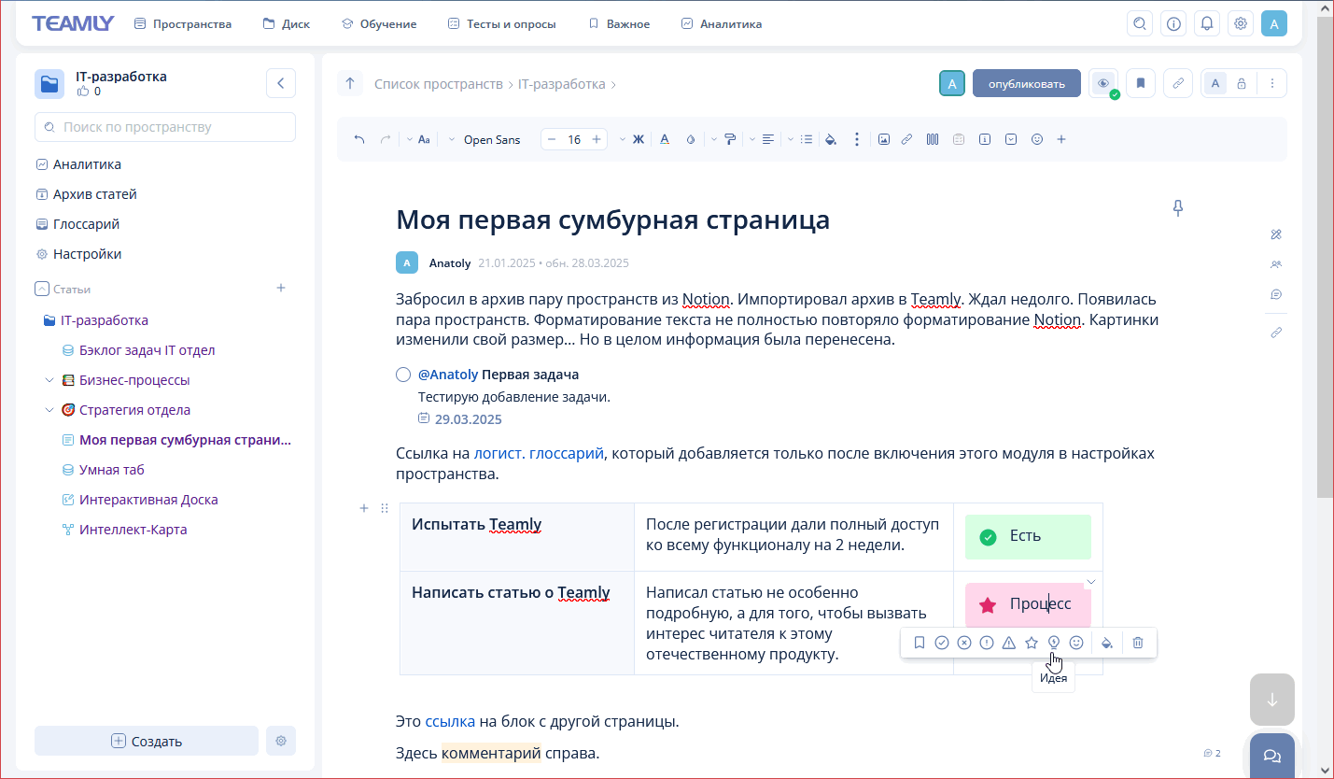
Task: Delete the callout with trash icon
Action: [x=1138, y=643]
